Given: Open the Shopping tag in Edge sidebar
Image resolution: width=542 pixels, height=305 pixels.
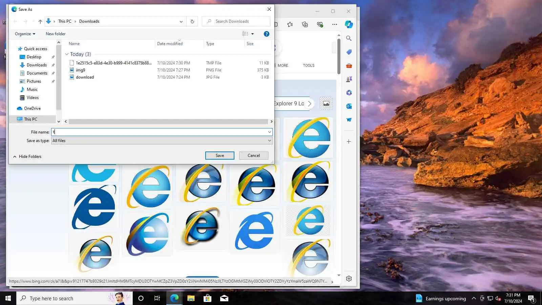Looking at the screenshot, I should pos(349,52).
